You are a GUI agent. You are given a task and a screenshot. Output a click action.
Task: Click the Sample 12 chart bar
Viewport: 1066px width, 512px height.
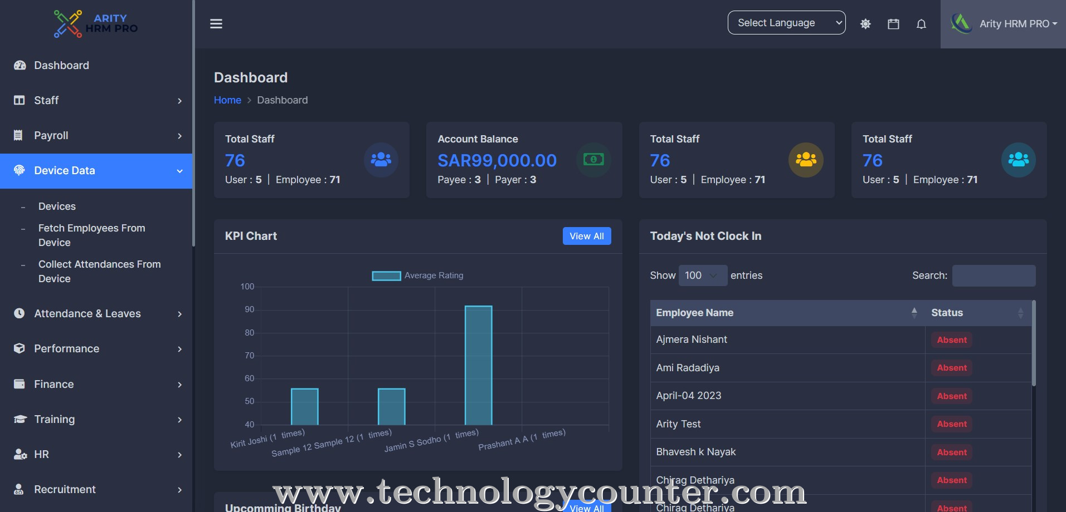coord(391,406)
